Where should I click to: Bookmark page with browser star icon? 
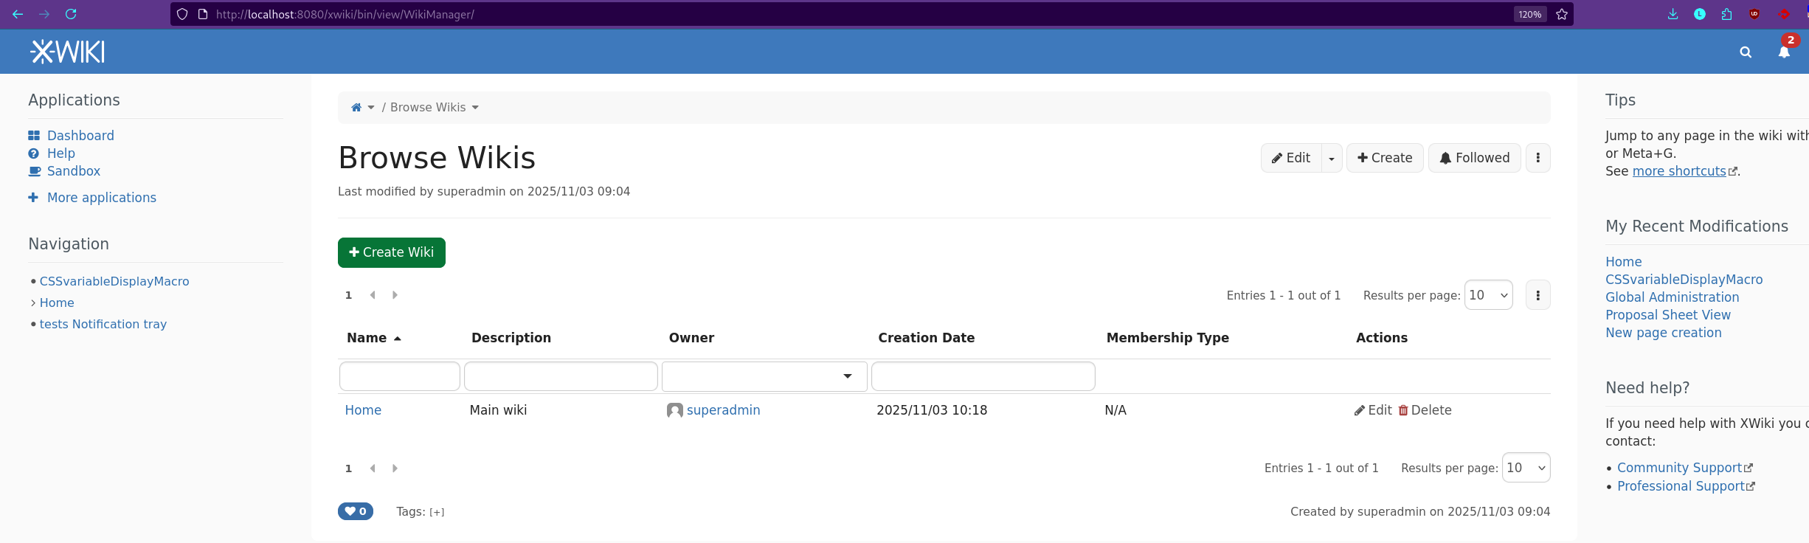point(1562,14)
